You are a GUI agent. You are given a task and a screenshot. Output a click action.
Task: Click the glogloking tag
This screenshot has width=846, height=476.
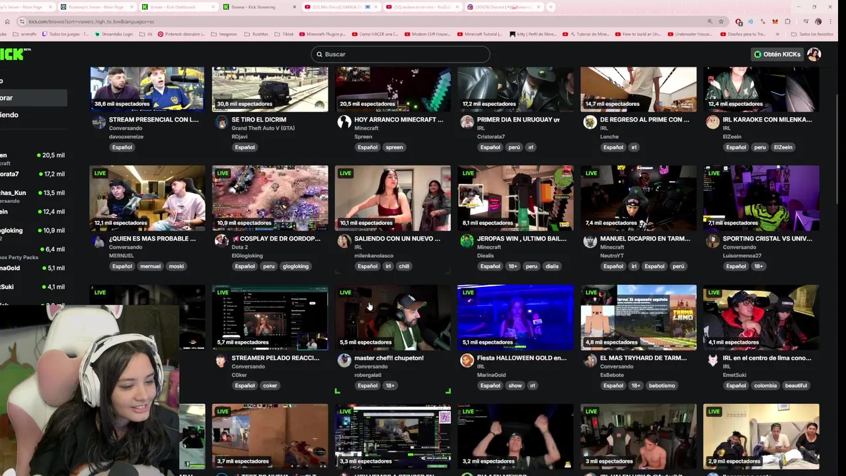point(295,266)
